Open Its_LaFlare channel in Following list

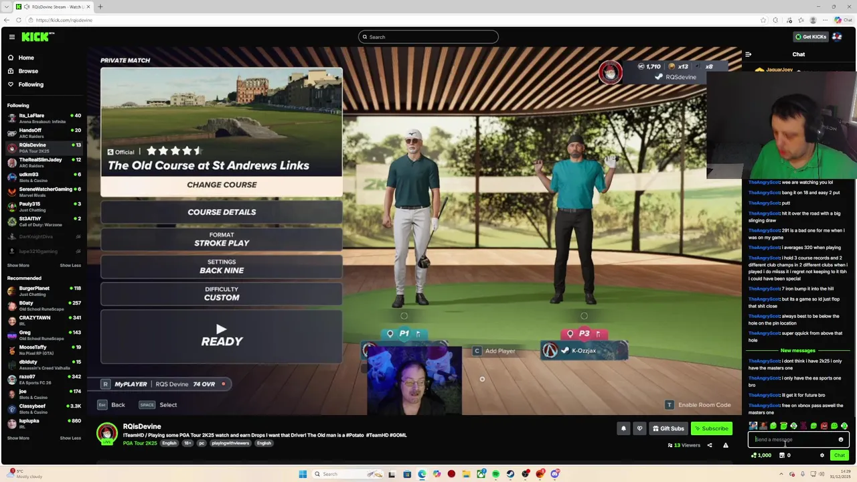44,118
